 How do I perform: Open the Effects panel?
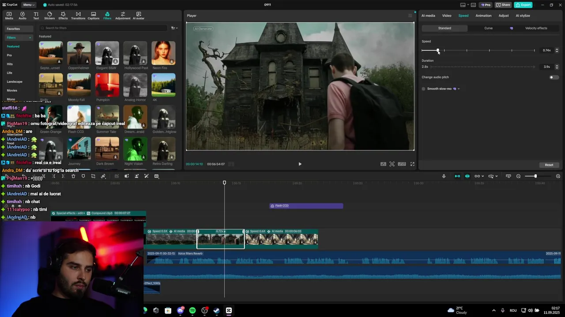pyautogui.click(x=63, y=16)
